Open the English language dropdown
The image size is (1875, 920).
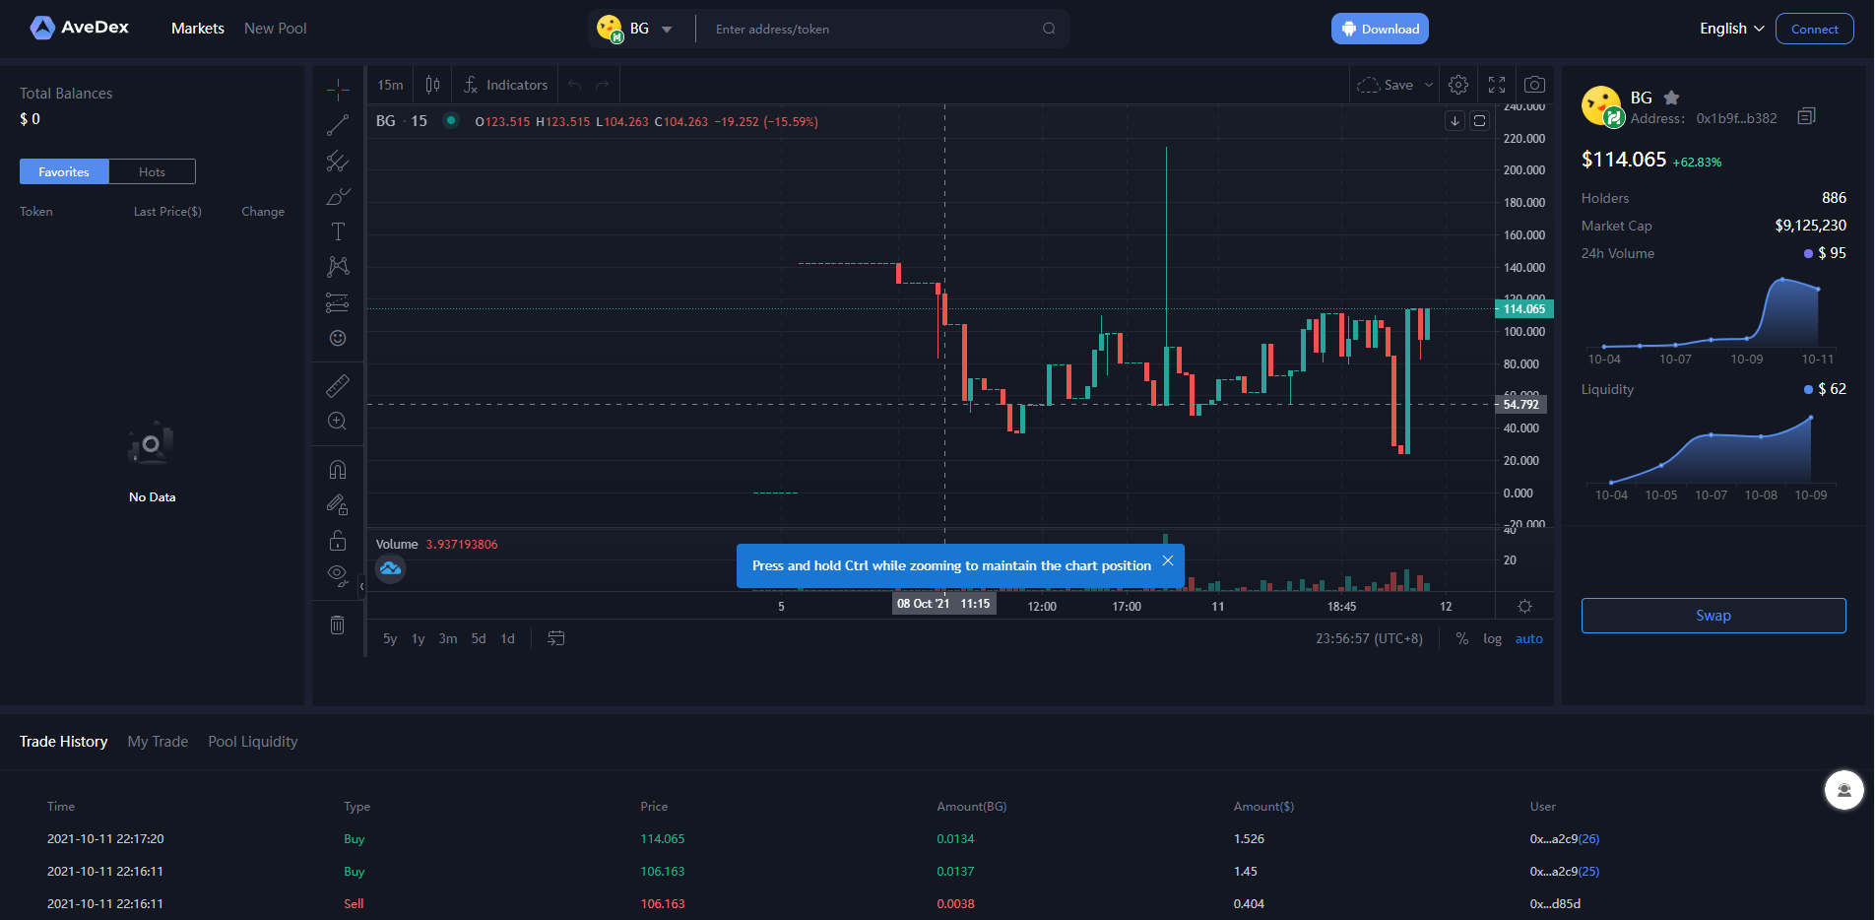1731,29
